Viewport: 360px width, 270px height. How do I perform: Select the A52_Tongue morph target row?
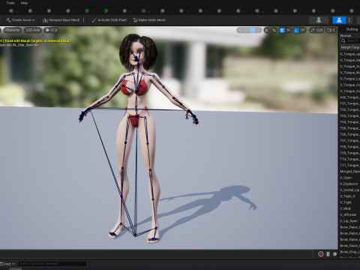[349, 97]
